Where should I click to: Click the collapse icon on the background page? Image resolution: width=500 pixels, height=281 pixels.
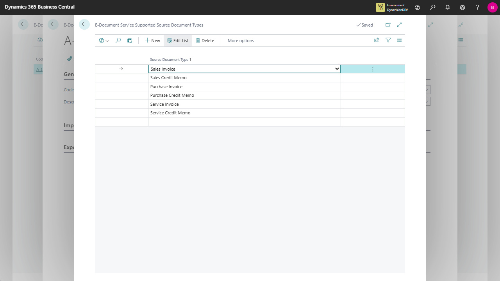click(461, 25)
